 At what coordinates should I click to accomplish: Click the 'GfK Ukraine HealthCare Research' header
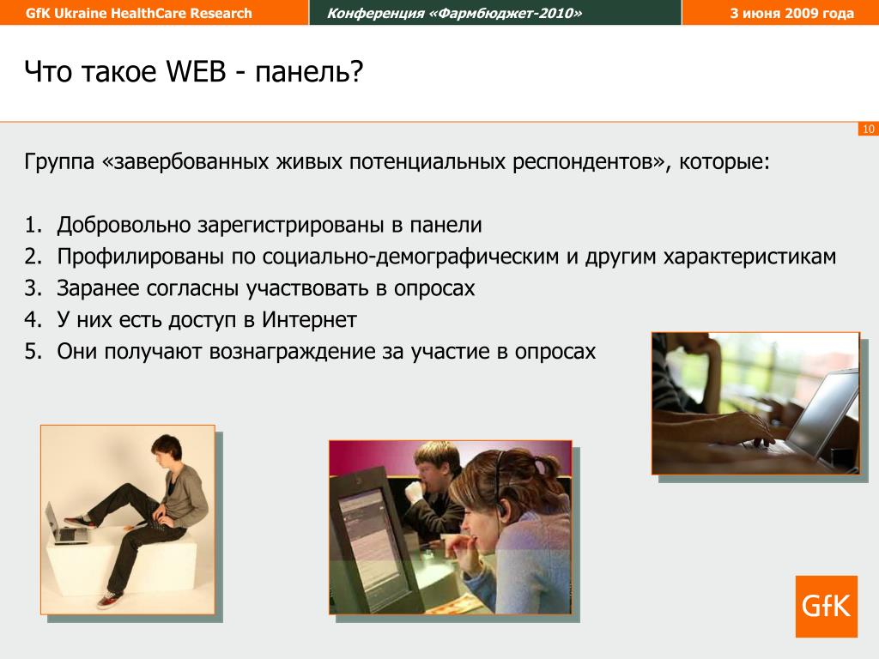(x=138, y=13)
